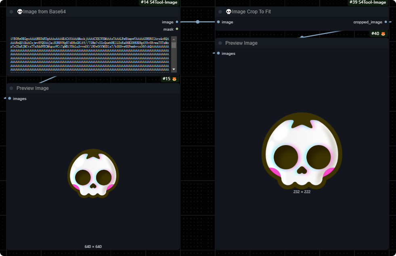This screenshot has width=396, height=256.
Task: Collapse the Image from Base64 node
Action: (x=11, y=12)
